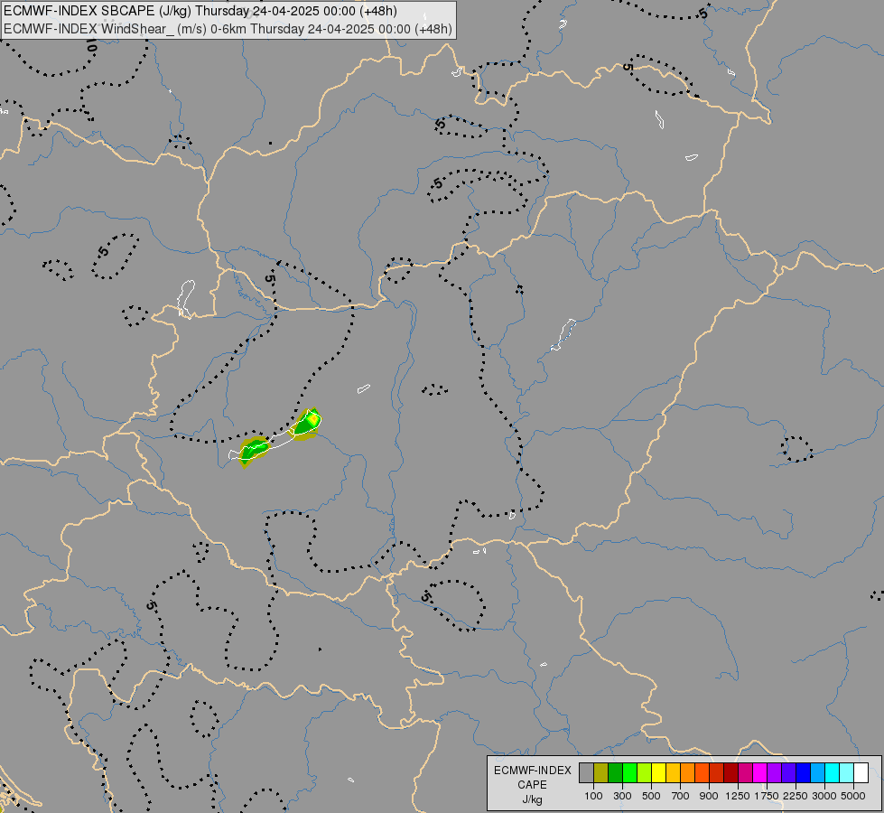Click the western green CAPE blob
Image resolution: width=884 pixels, height=813 pixels.
pos(254,450)
